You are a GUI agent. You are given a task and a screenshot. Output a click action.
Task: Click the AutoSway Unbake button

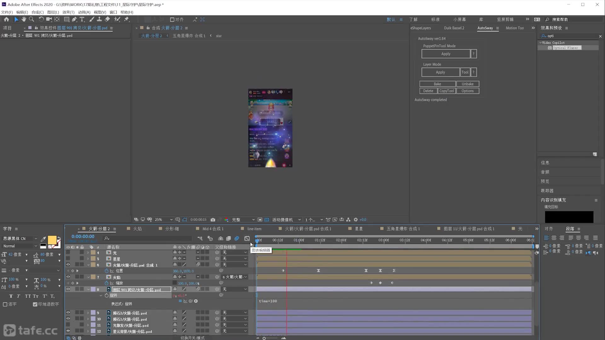(468, 84)
